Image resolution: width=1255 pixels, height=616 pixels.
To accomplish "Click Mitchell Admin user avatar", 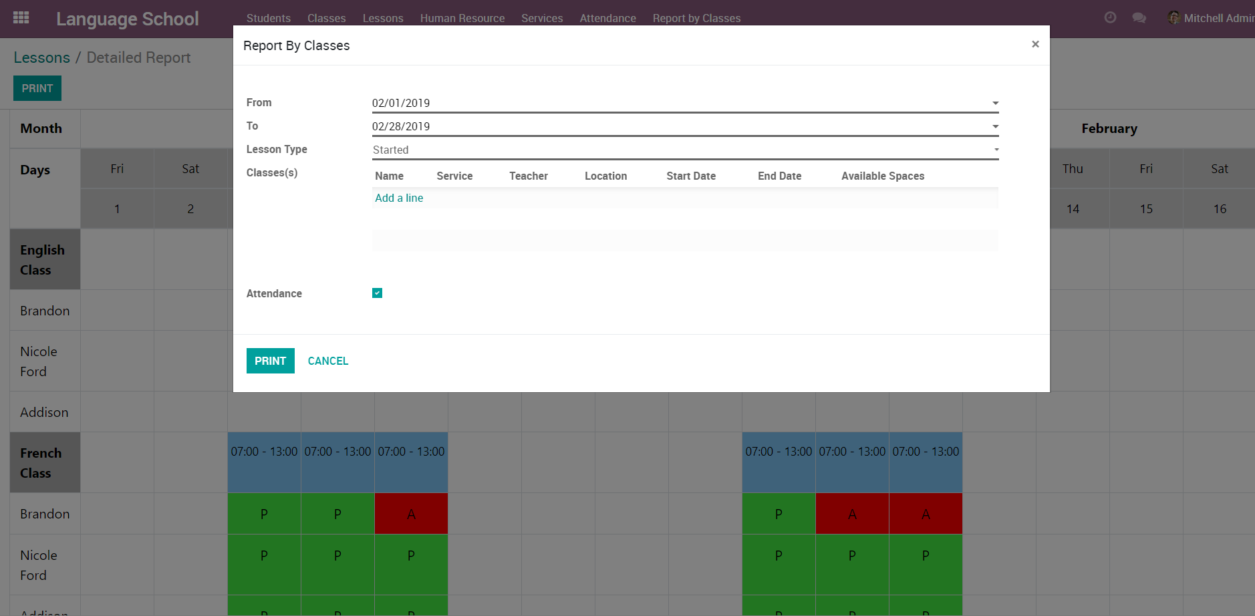I will 1173,18.
